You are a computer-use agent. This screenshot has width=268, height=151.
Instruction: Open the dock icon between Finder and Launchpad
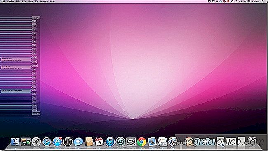(26, 142)
